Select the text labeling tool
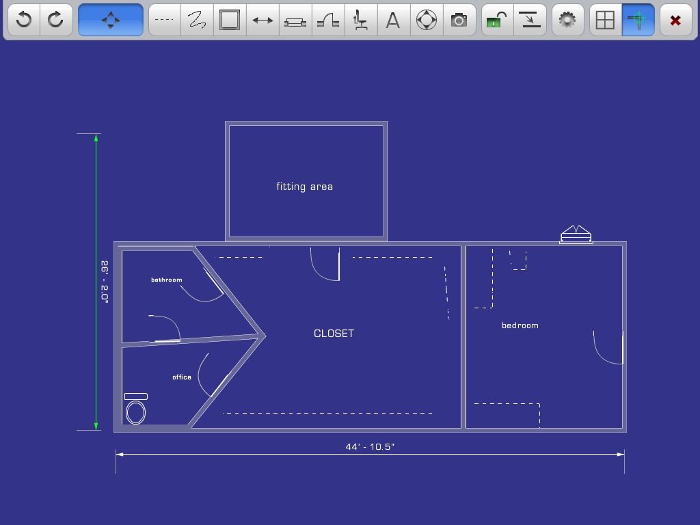Screen dimensions: 700x525 click(x=393, y=20)
